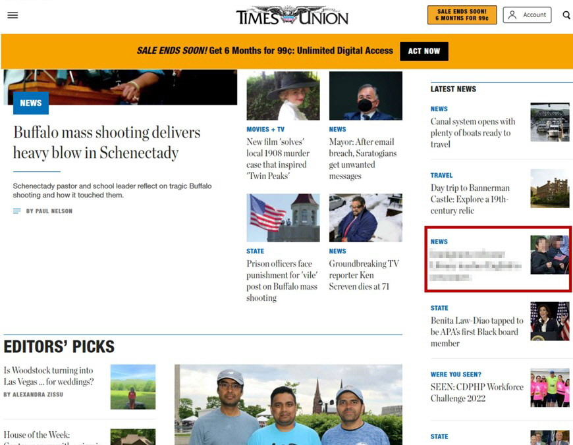
Task: Click NEWS label above Ken Screven story
Action: [337, 251]
